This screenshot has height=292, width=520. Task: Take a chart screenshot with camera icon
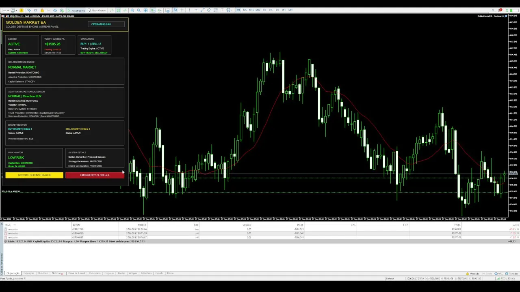167,10
